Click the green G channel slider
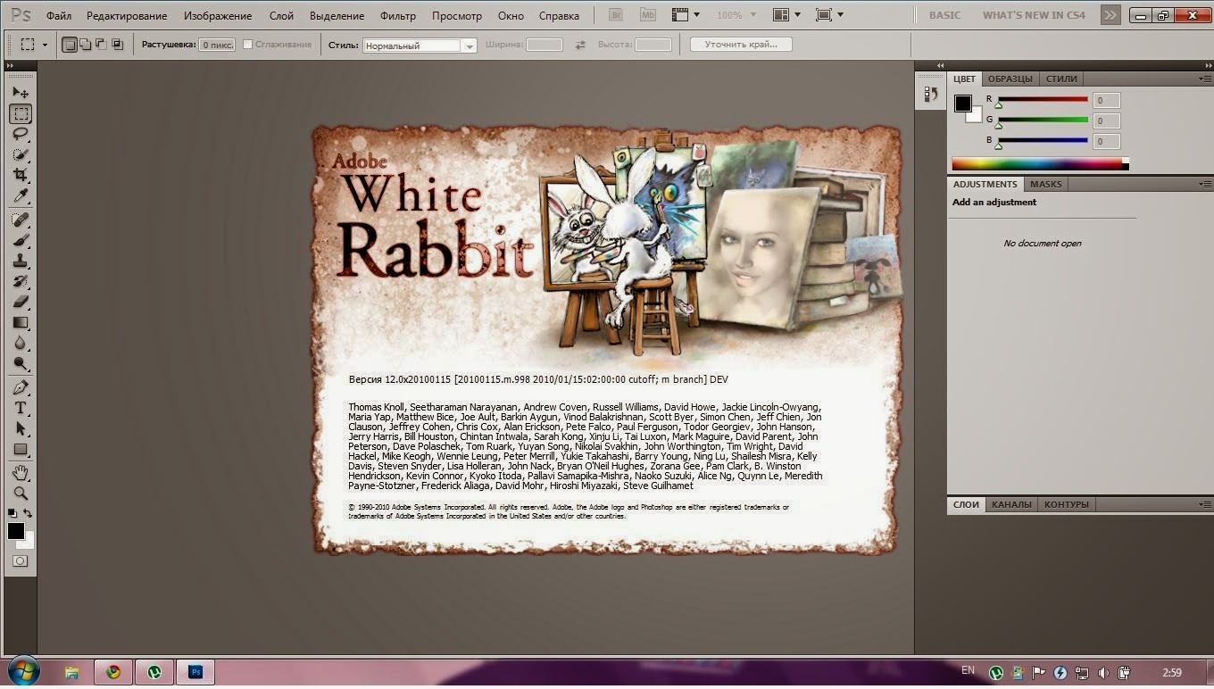Viewport: 1214px width, 689px height. point(1043,120)
